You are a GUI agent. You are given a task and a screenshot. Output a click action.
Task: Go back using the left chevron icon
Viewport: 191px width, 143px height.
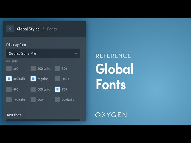coord(10,29)
